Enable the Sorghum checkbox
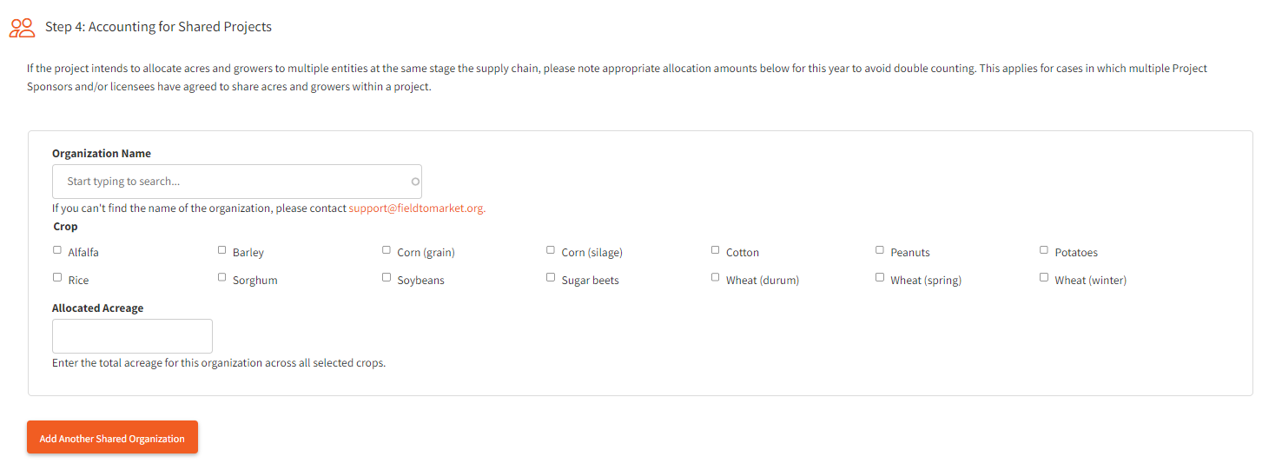 pos(222,278)
